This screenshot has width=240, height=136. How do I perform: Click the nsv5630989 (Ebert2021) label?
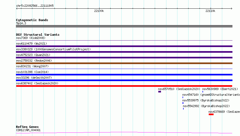point(220,89)
